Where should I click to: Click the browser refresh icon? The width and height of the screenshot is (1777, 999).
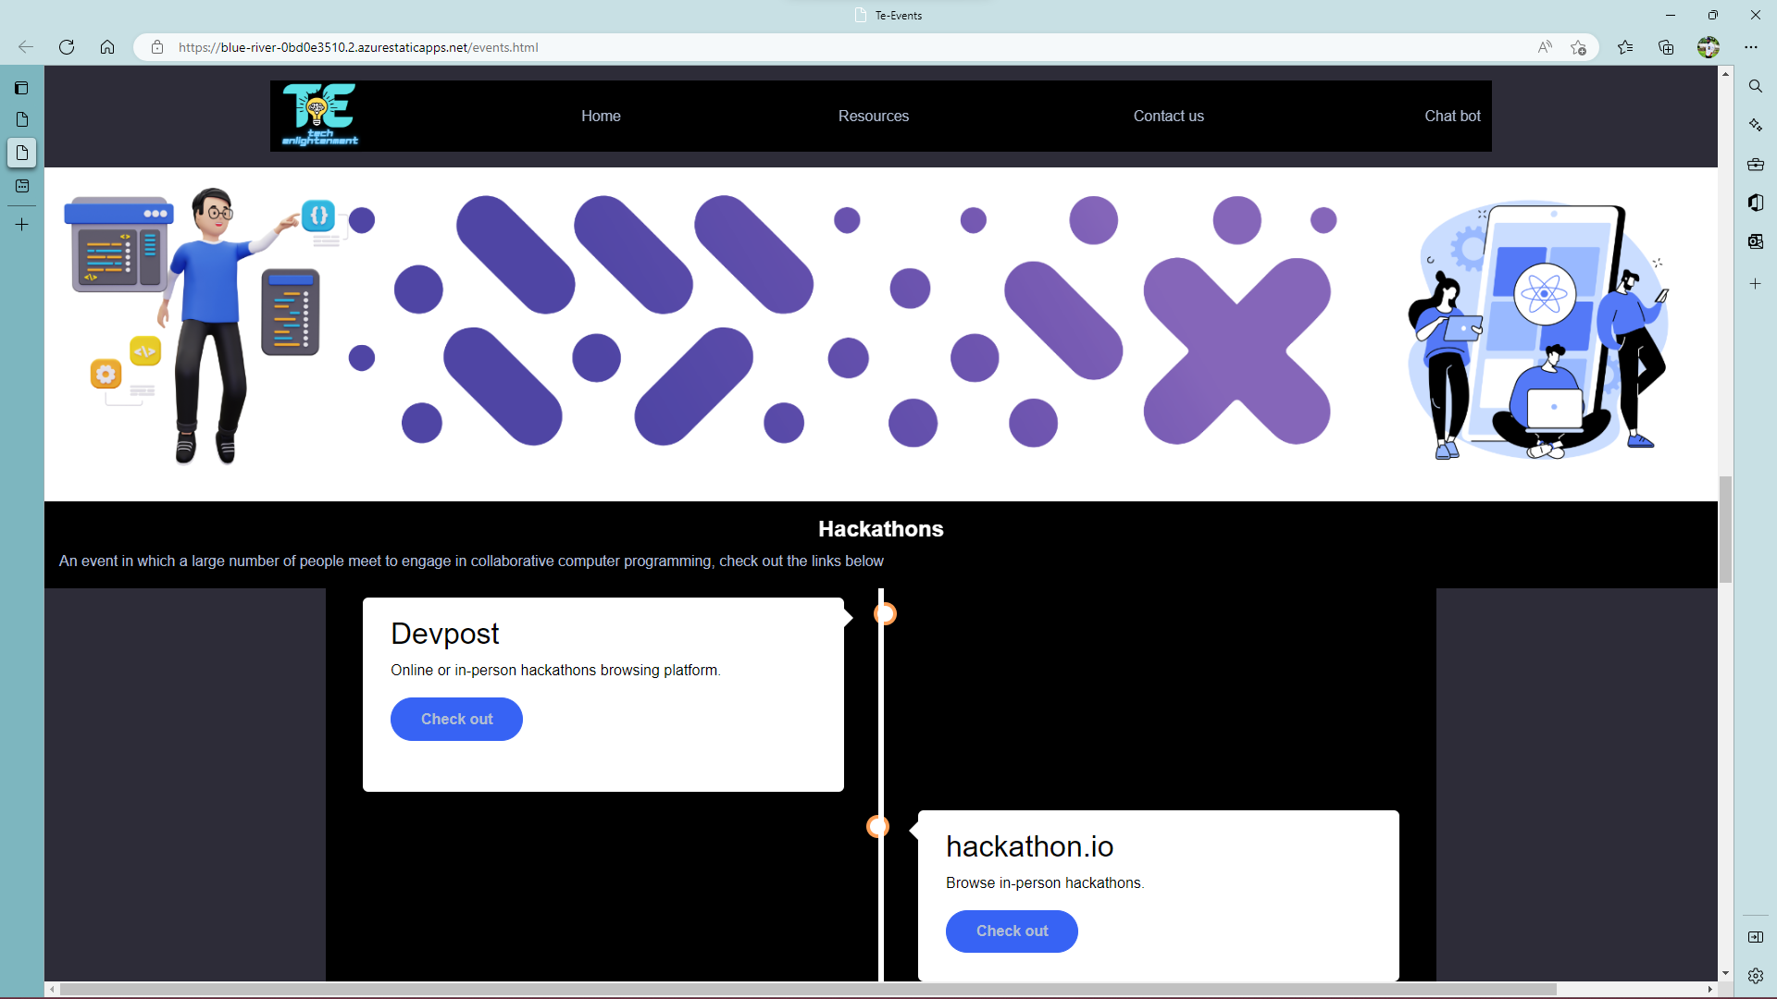tap(67, 47)
